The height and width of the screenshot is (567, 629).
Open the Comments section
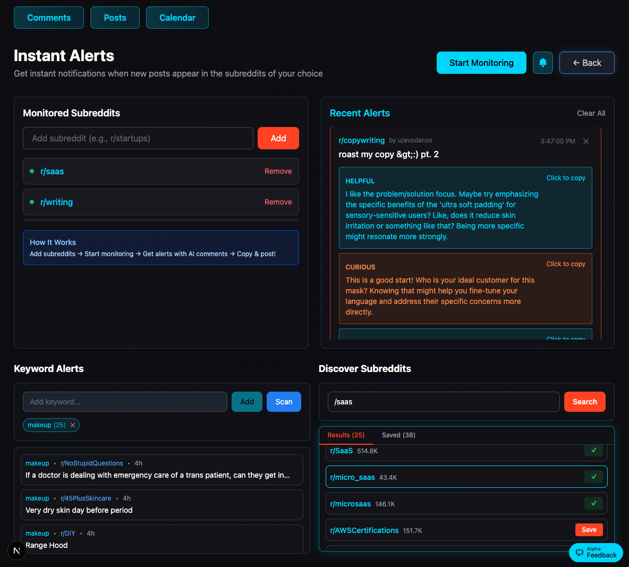click(48, 17)
